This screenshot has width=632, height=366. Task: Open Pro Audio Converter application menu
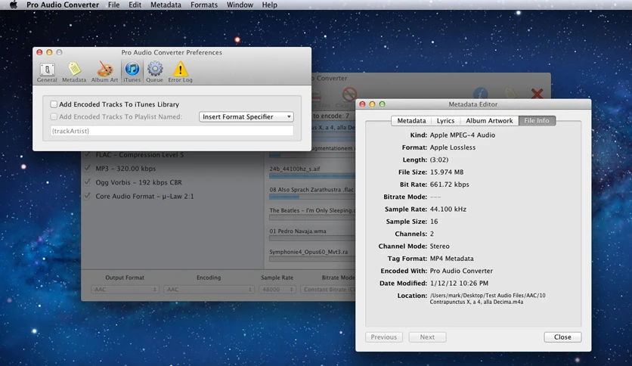tap(63, 5)
